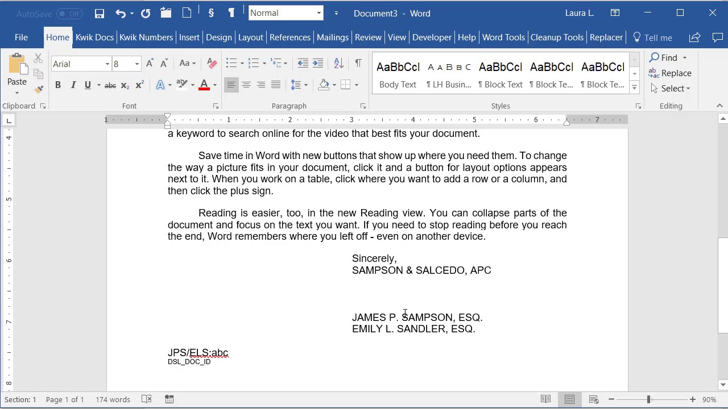Screen dimensions: 728x409
Task: Apply red font color
Action: [x=204, y=85]
